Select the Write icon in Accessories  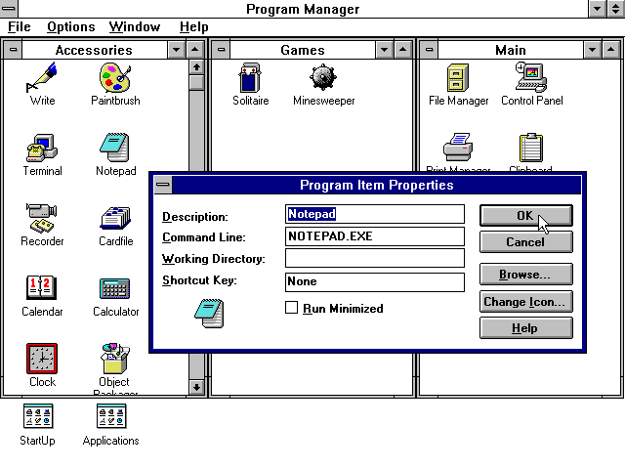pos(42,77)
